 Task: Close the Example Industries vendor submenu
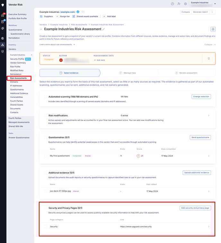coord(31,55)
